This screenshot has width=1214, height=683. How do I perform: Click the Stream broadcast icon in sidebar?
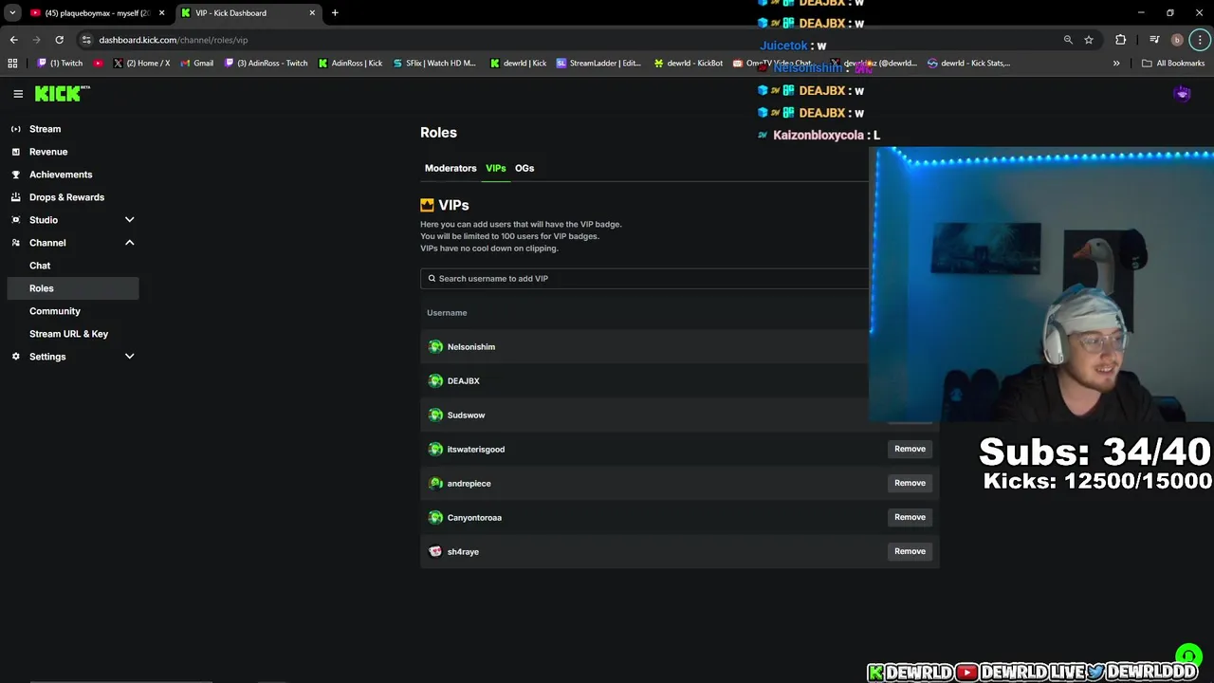[x=16, y=129]
